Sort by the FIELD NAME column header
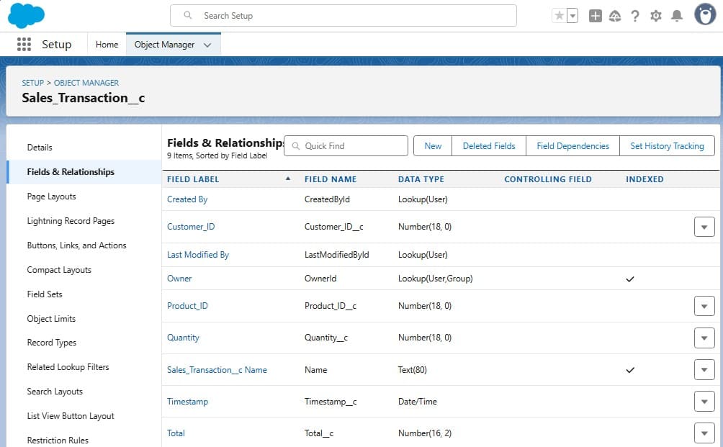The width and height of the screenshot is (723, 447). pos(330,179)
